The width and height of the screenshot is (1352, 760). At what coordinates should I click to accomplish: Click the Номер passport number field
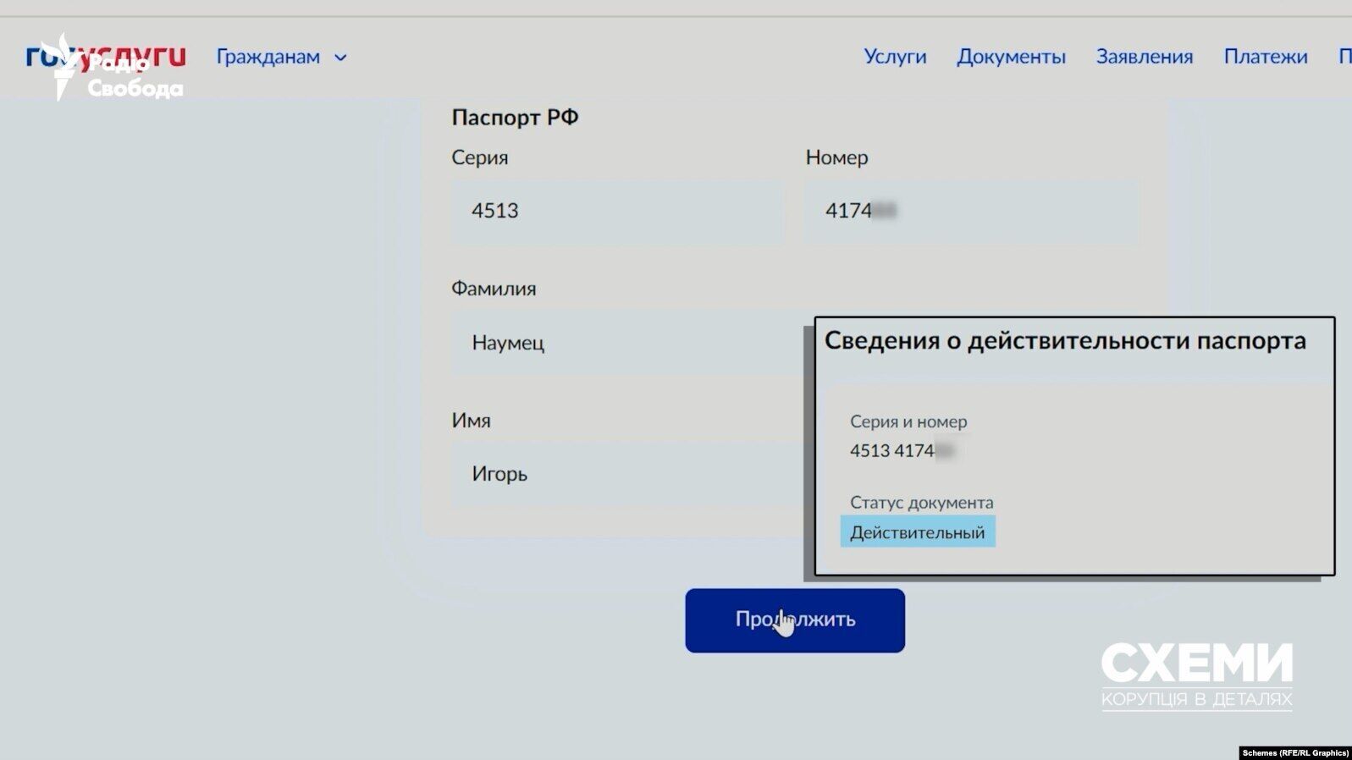[x=970, y=211]
